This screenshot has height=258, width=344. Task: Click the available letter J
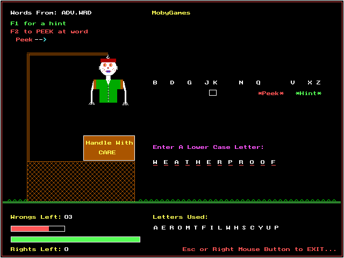pos(206,83)
